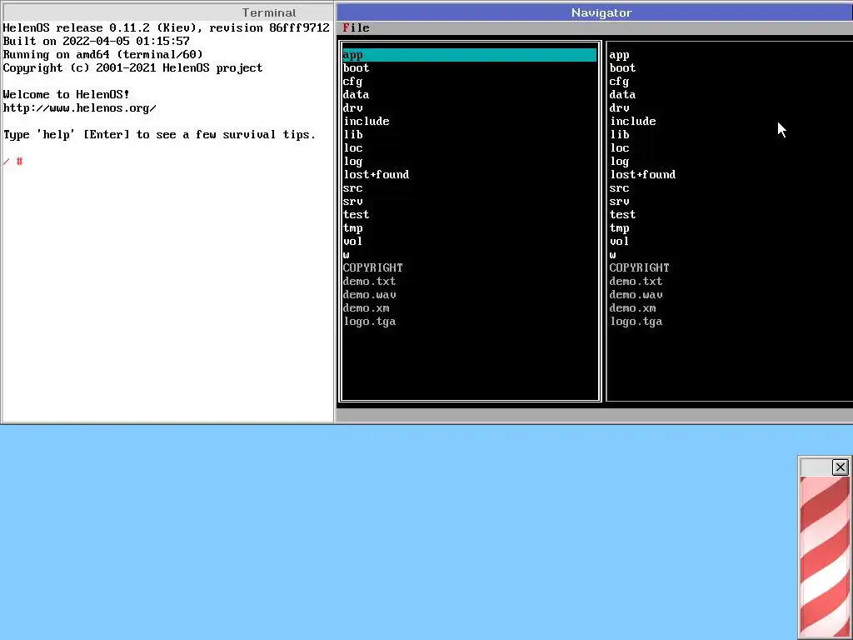The image size is (853, 640).
Task: Select data directory in left panel
Action: coord(356,95)
